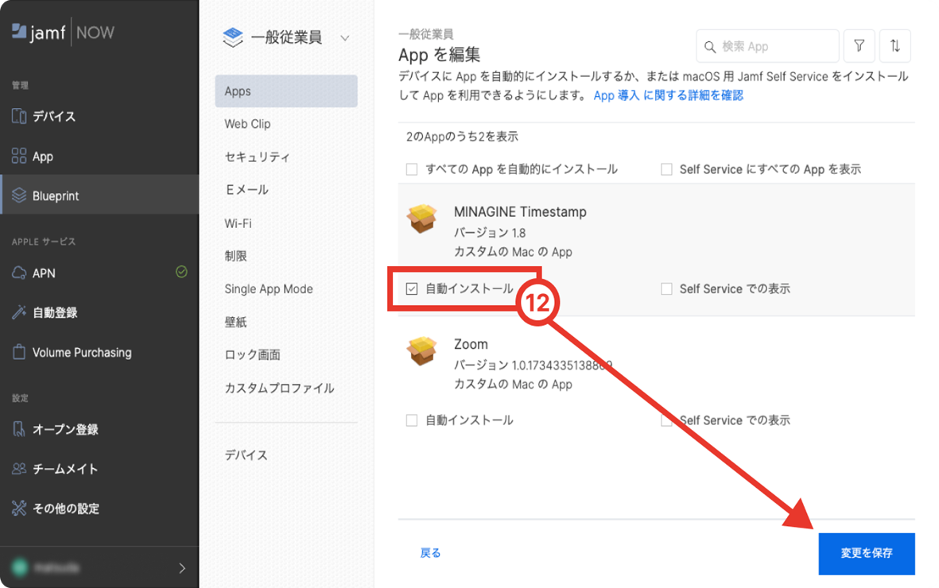Click the デバイス sidebar icon
The height and width of the screenshot is (588, 939).
(19, 116)
